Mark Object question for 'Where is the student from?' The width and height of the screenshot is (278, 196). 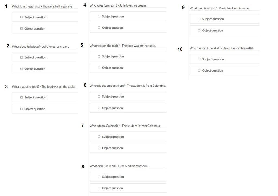[x=99, y=108]
